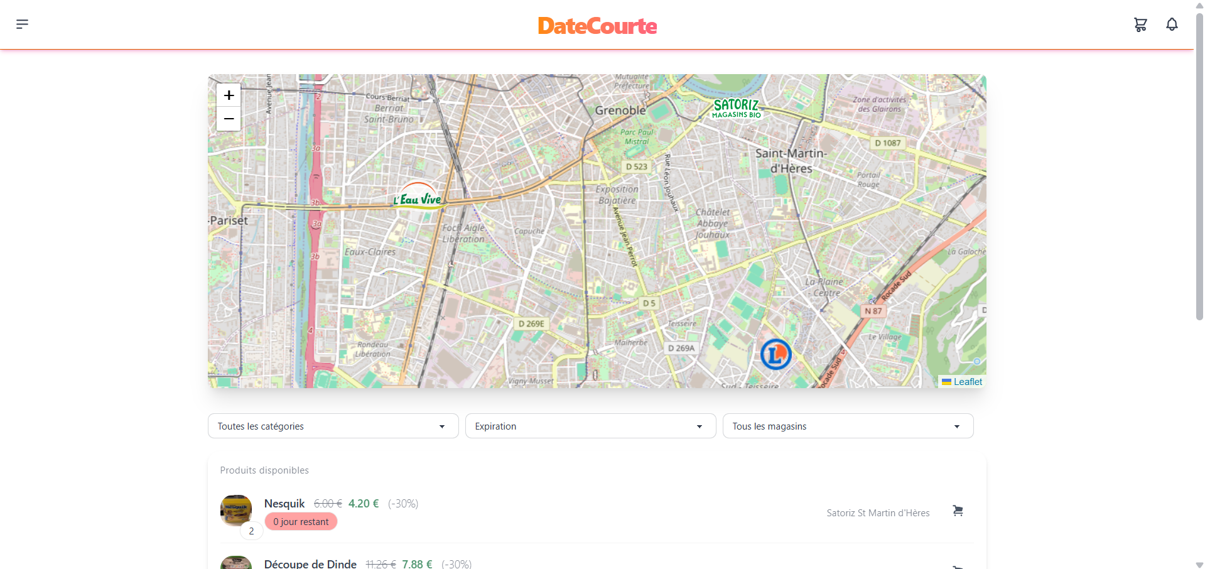Open the 'Toutes les catégories' dropdown
The width and height of the screenshot is (1205, 569).
(x=333, y=426)
